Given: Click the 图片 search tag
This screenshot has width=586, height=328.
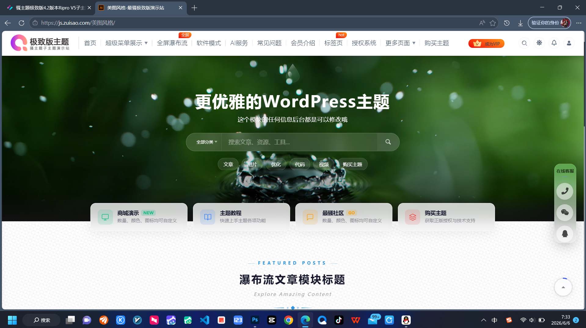Looking at the screenshot, I should point(252,164).
